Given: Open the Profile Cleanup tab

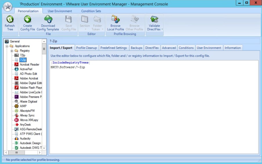Looking at the screenshot, I should (x=87, y=48).
